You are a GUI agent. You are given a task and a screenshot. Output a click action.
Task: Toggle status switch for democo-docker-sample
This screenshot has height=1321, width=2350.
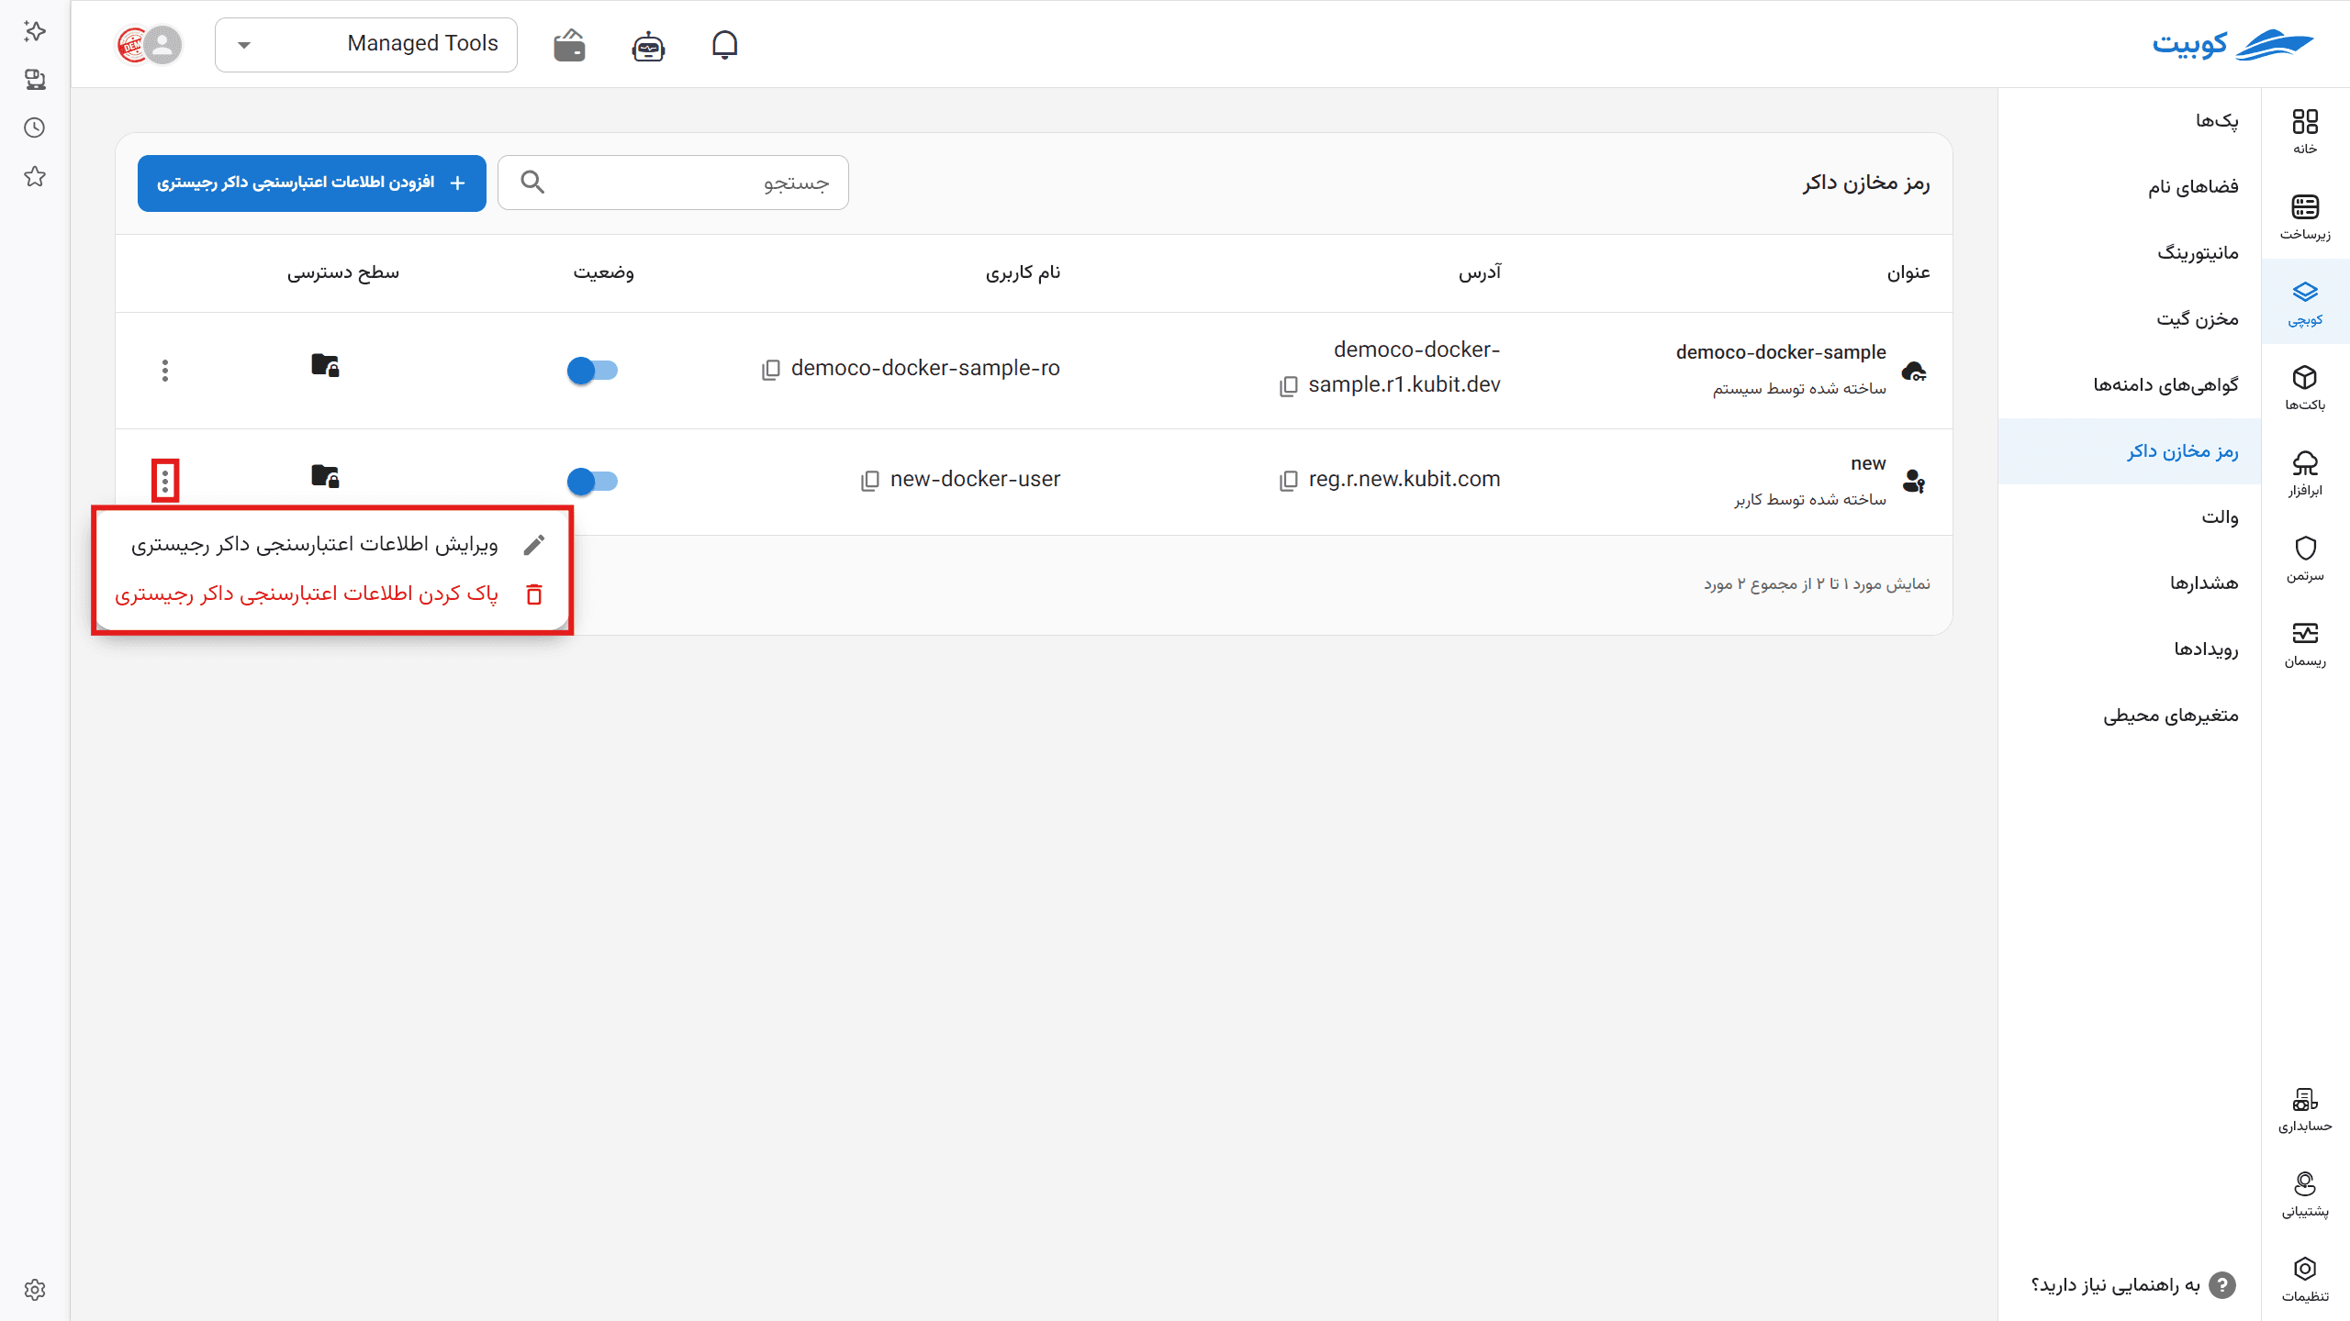tap(592, 371)
